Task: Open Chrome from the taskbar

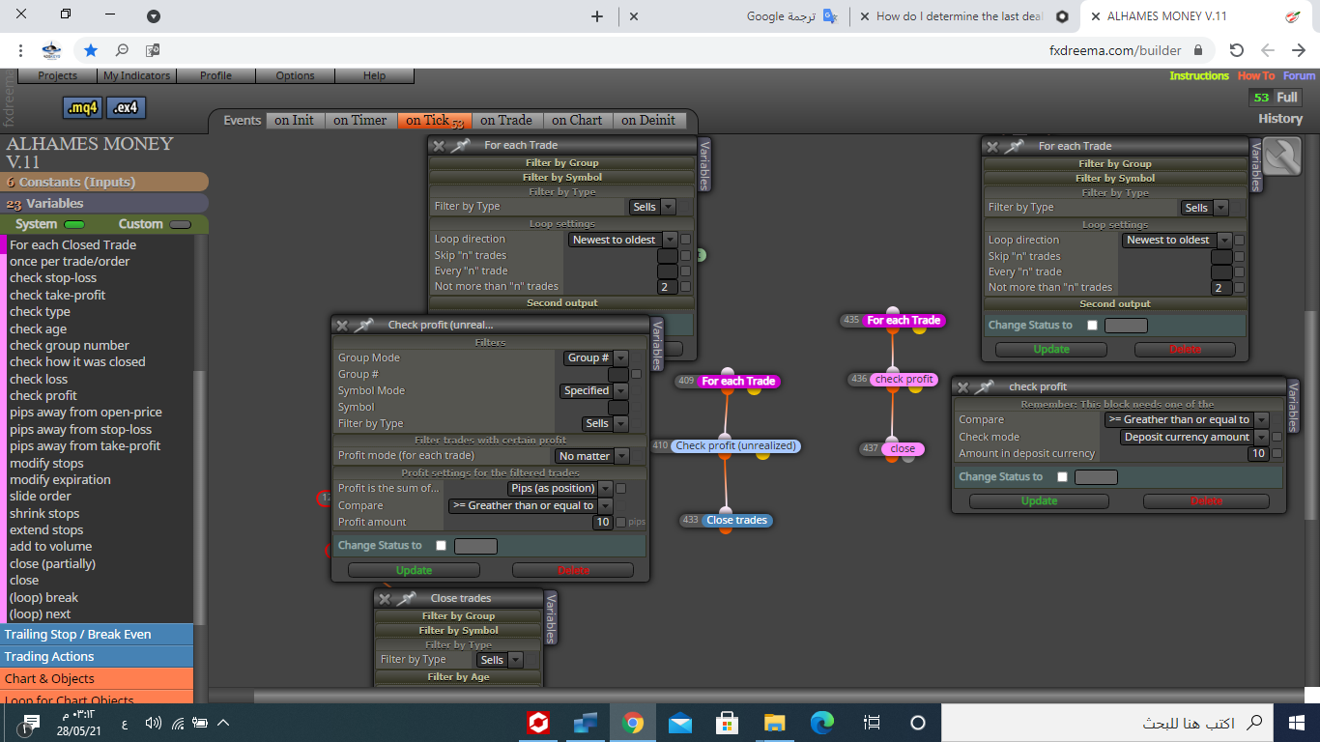Action: [x=633, y=723]
